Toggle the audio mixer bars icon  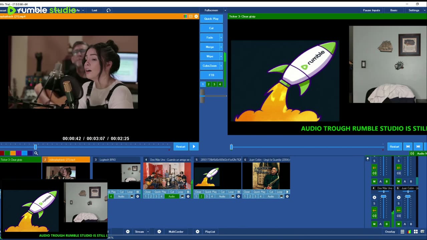[x=409, y=232]
